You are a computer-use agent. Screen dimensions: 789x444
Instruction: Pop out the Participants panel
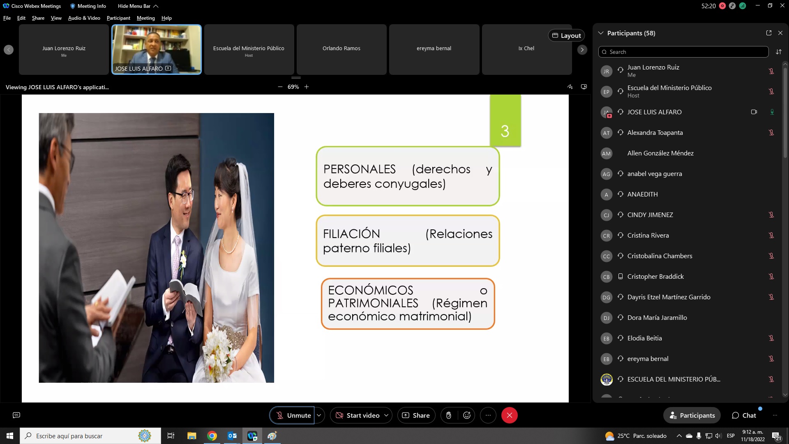click(x=768, y=33)
